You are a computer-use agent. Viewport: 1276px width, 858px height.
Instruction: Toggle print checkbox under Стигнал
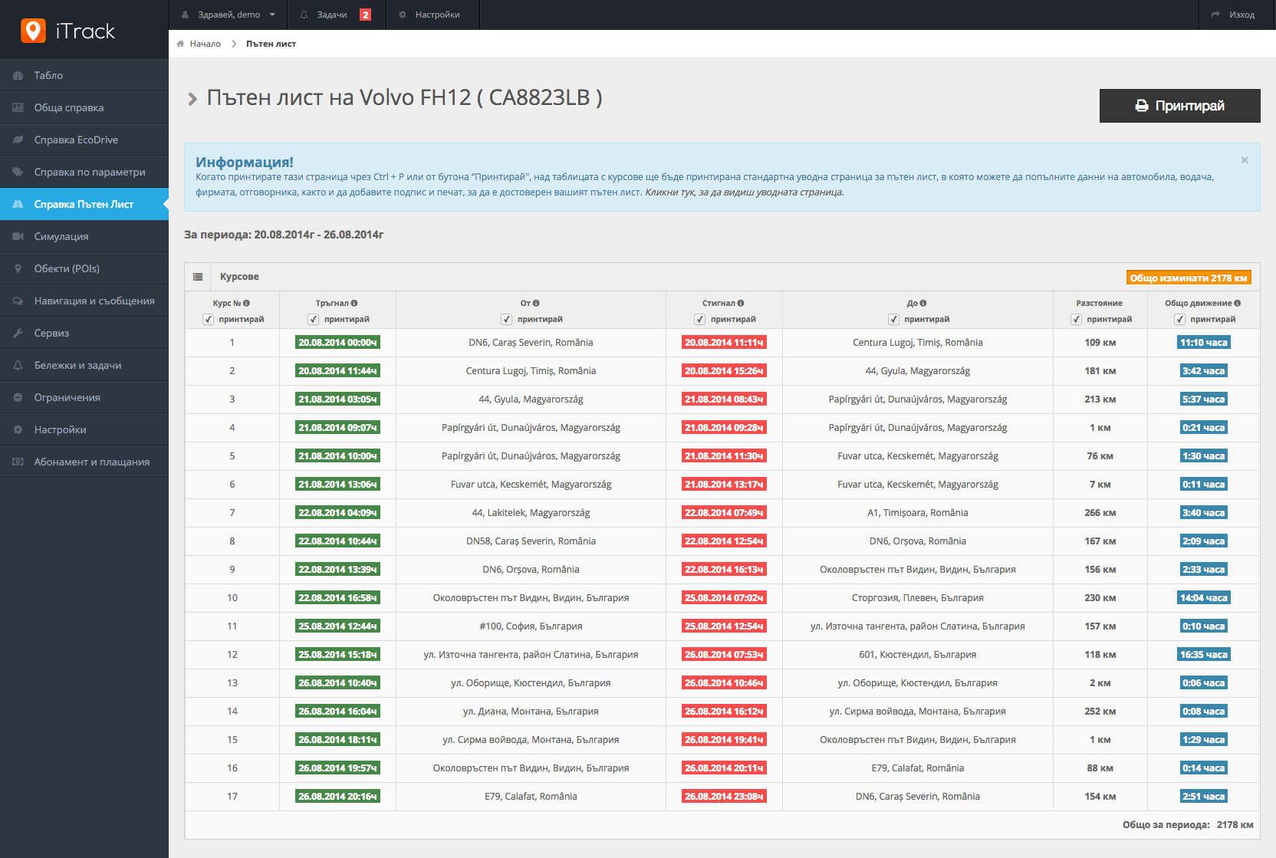coord(699,319)
